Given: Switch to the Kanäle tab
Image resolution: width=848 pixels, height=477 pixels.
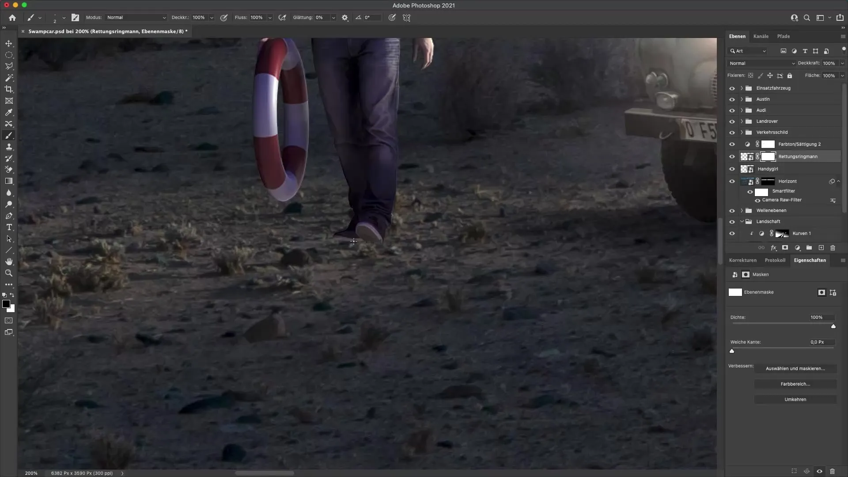Looking at the screenshot, I should 761,36.
